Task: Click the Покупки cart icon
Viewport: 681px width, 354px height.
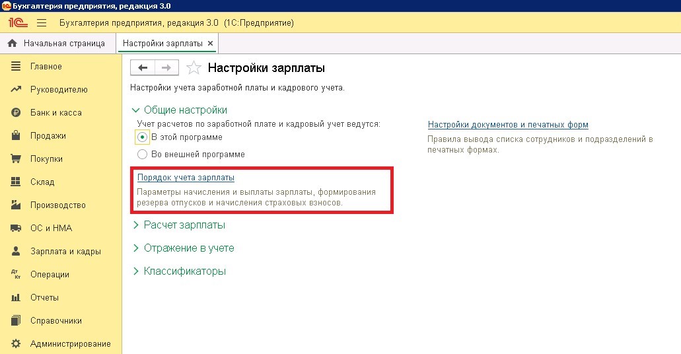Action: [16, 159]
